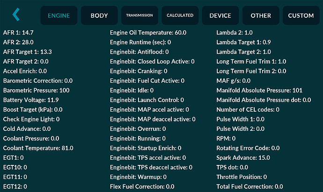
Task: Pick the Flex Fuel Correction reading
Action: tap(142, 186)
